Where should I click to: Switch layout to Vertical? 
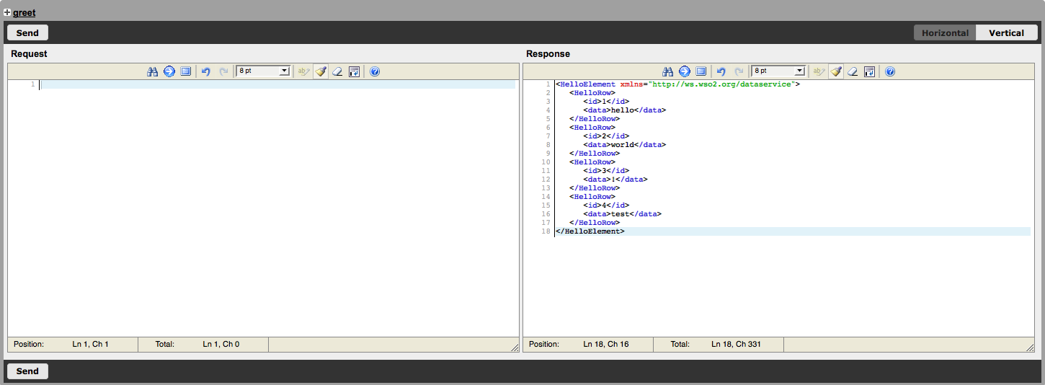pyautogui.click(x=1006, y=32)
